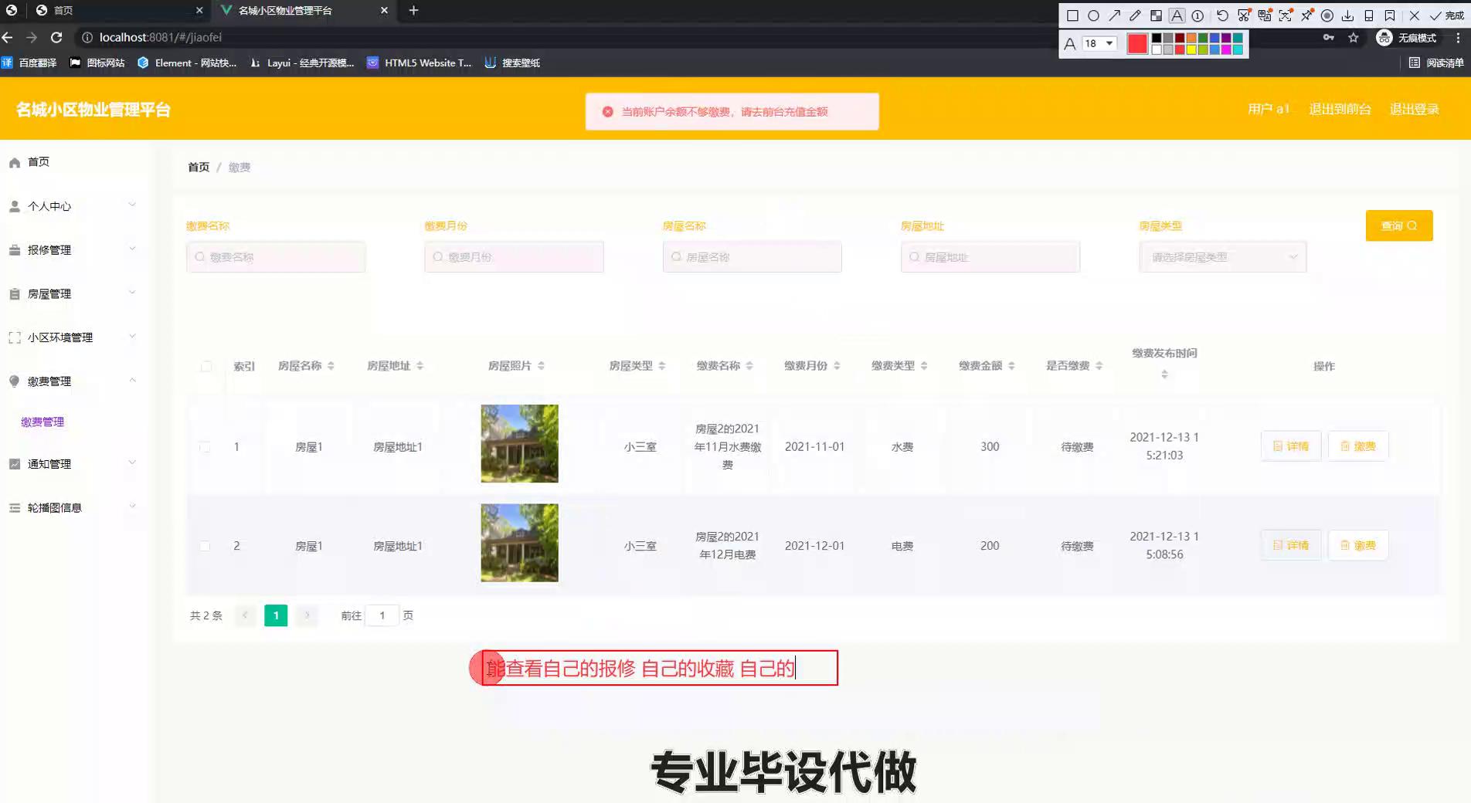Check the checkbox for row 2 电费
1471x803 pixels.
click(x=205, y=546)
